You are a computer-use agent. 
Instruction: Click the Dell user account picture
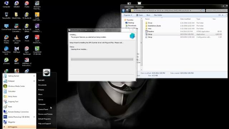(47, 72)
